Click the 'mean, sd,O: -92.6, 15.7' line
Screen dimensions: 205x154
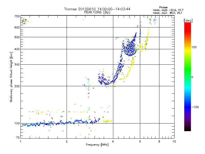(168, 10)
